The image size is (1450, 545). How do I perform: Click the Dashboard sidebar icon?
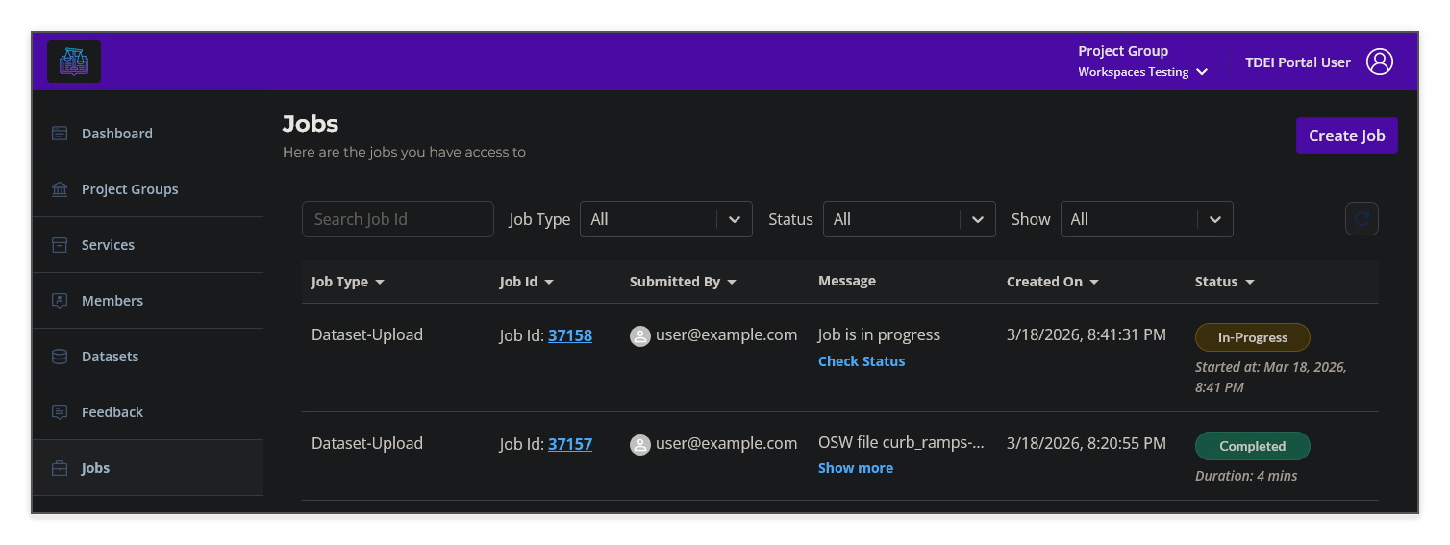click(x=60, y=134)
